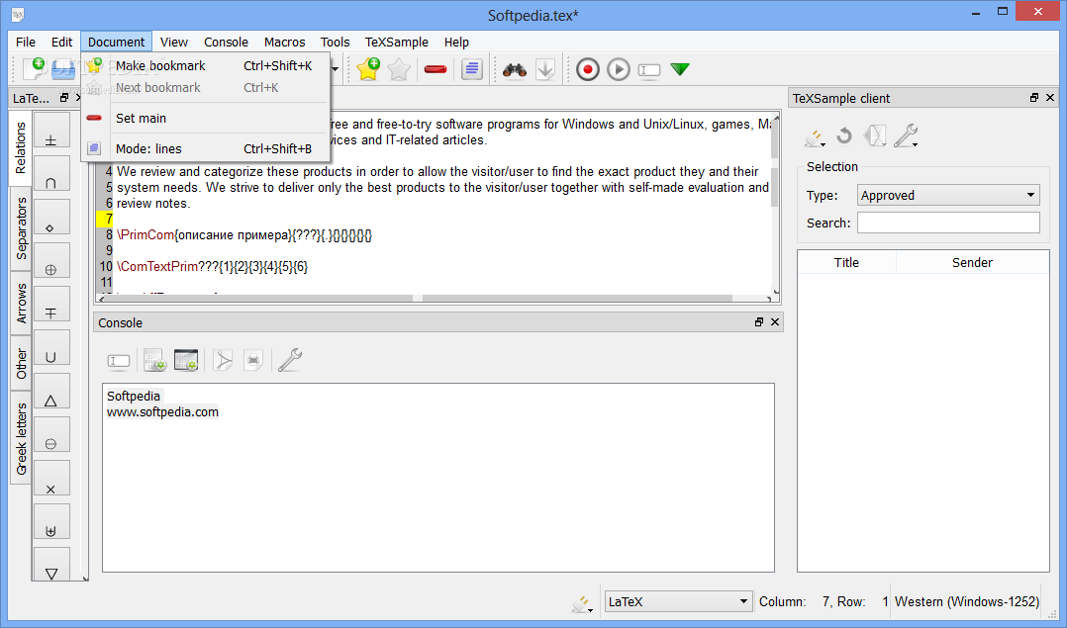Float the TeXSample client panel
This screenshot has height=628, width=1067.
pyautogui.click(x=1034, y=98)
